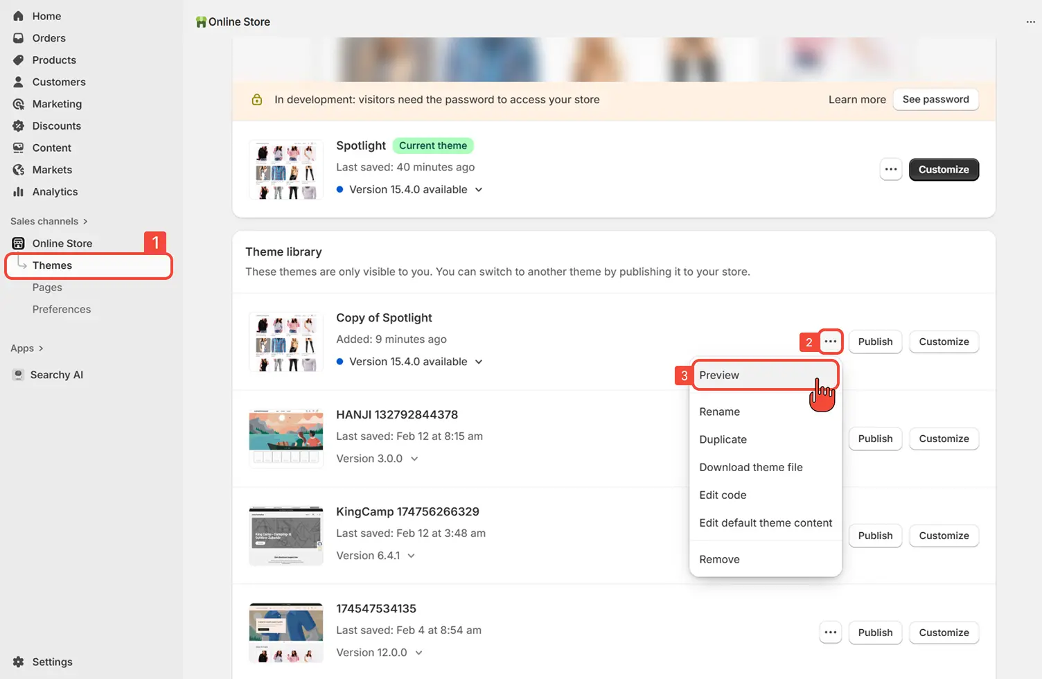Expand the Version 15.4.0 dropdown for Spotlight
Image resolution: width=1042 pixels, height=679 pixels.
[x=479, y=189]
